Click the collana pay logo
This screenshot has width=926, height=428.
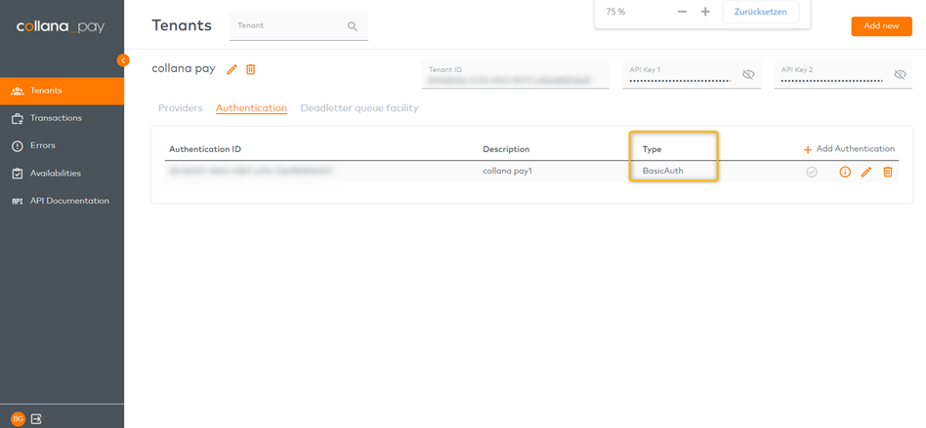[x=61, y=26]
